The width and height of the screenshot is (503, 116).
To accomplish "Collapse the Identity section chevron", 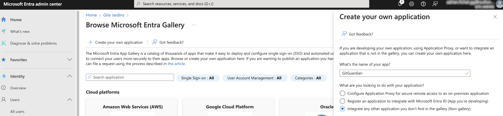I will (70, 76).
